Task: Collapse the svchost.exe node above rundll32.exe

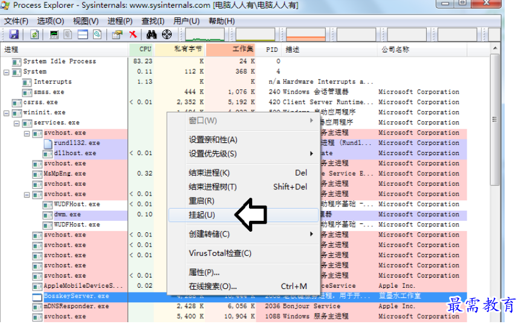Action: point(27,134)
